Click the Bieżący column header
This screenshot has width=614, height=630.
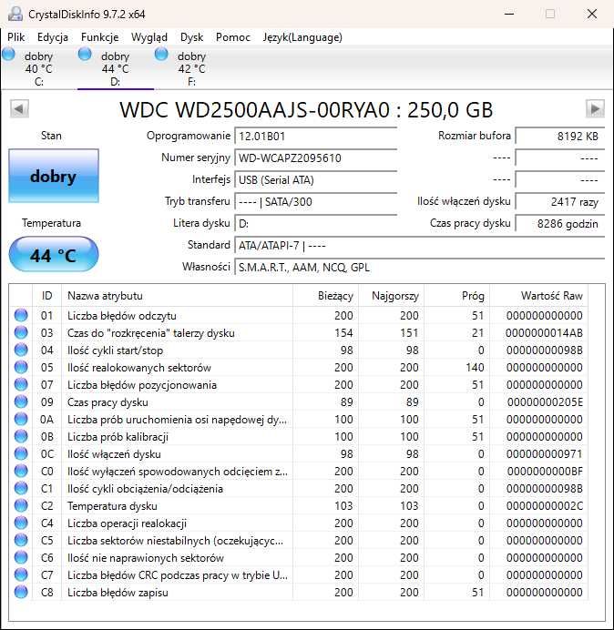coord(325,296)
